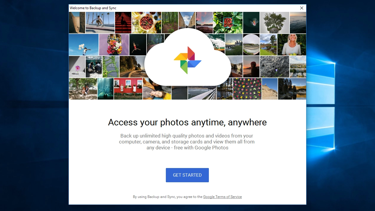375x211 pixels.
Task: Click the Welcome to Backup and Sync title
Action: 93,8
